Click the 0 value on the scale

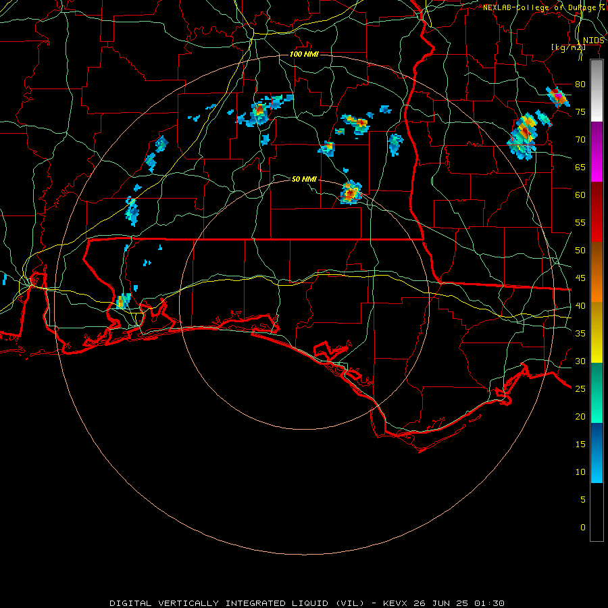point(583,528)
